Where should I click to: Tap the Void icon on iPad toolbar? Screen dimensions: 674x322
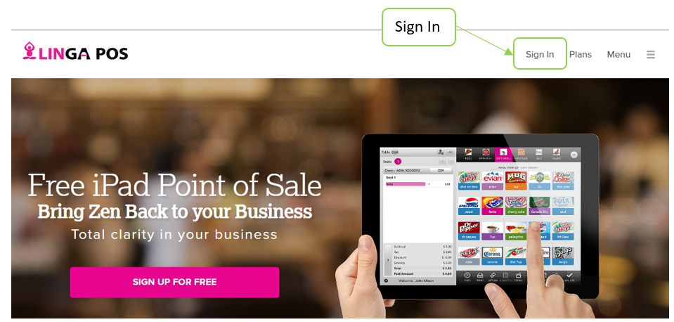coord(467,276)
